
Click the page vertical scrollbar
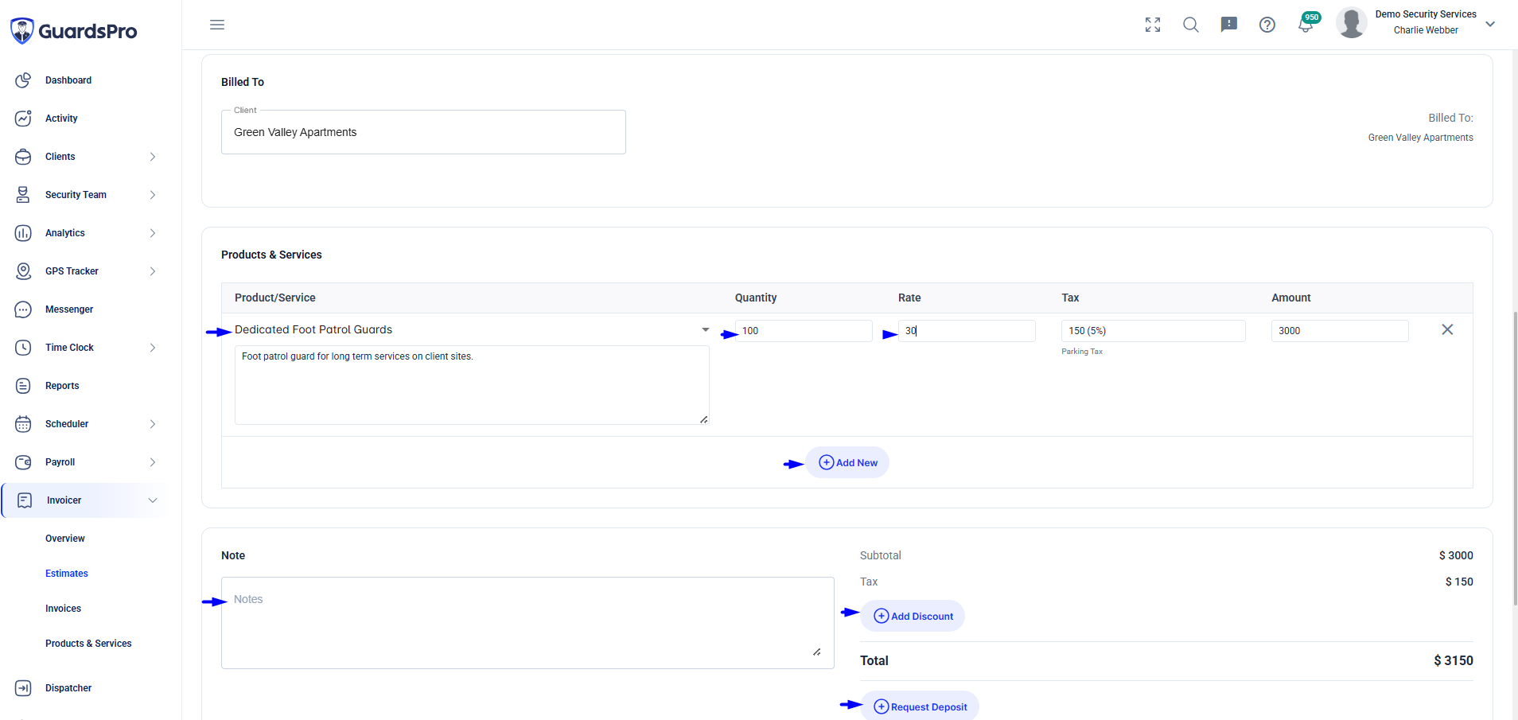(1515, 457)
